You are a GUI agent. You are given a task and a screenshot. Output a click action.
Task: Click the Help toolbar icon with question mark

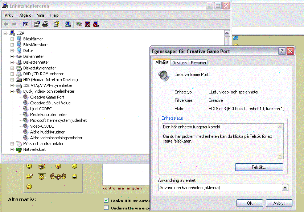tap(57, 24)
